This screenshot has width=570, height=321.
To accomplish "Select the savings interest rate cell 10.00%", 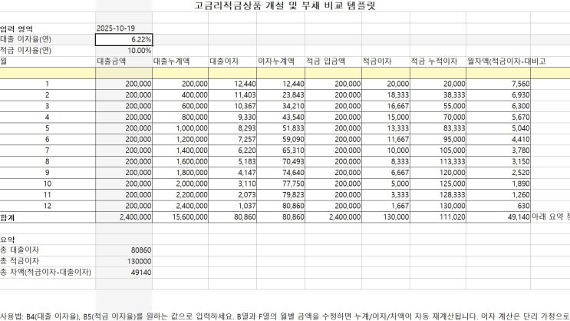I will pos(124,51).
